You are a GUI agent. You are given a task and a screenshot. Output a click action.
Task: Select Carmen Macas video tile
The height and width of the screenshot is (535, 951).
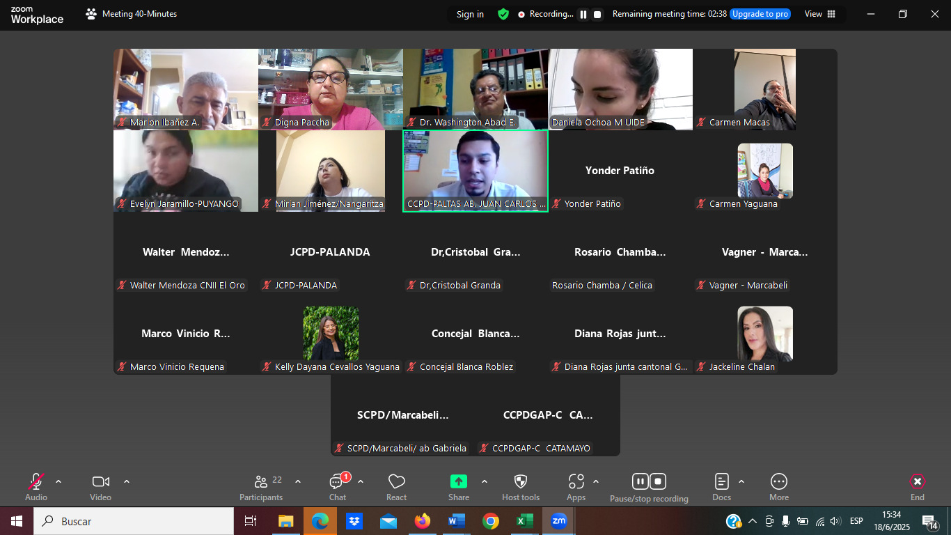tap(765, 89)
